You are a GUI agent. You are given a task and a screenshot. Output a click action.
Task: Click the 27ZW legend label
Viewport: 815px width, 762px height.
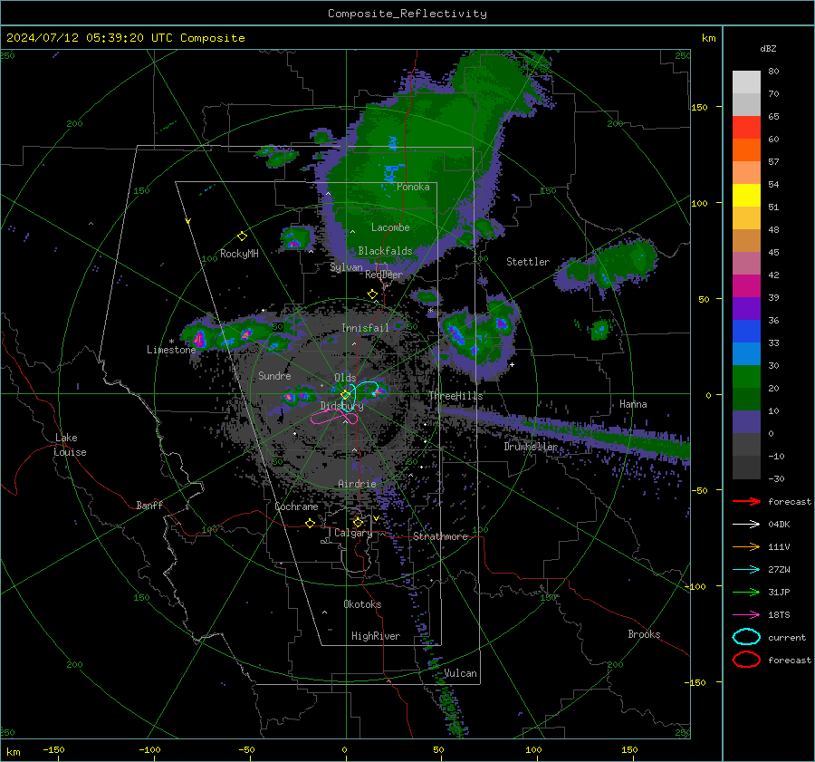(779, 570)
